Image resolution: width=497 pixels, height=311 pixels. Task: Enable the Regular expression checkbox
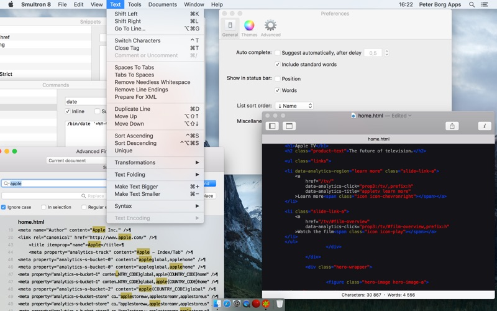(84, 207)
